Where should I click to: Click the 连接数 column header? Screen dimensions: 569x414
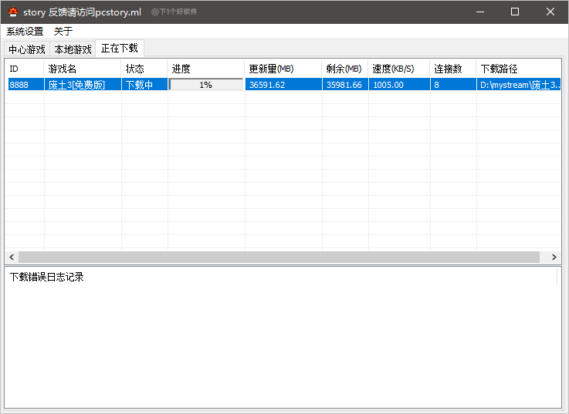pyautogui.click(x=452, y=69)
